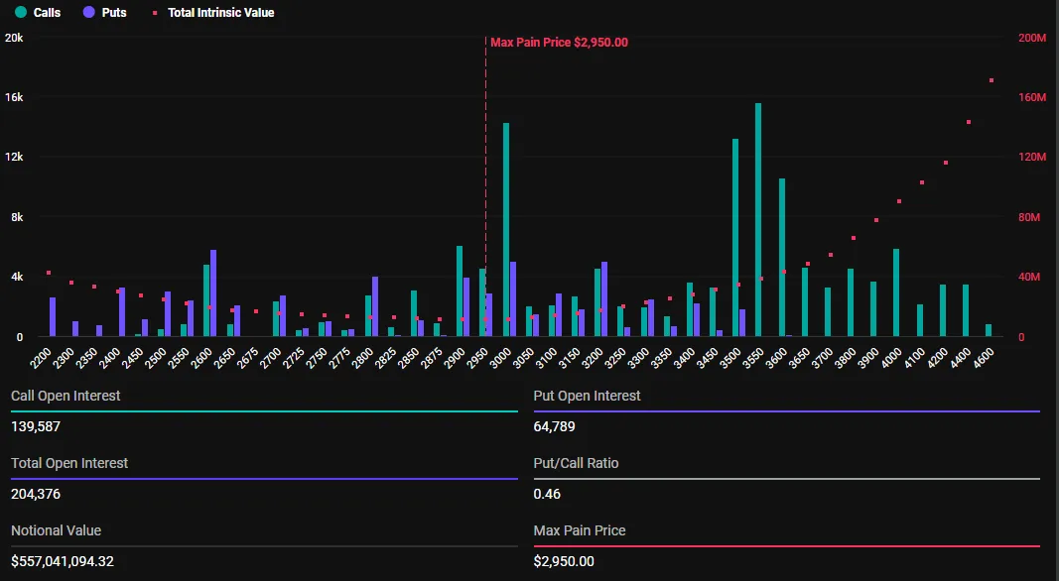The width and height of the screenshot is (1059, 581).
Task: Click the teal underline below Call Open Interest
Action: click(x=264, y=408)
